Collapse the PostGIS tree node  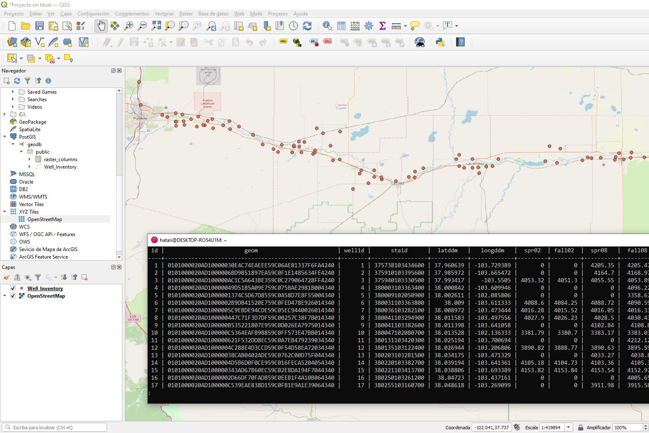point(5,137)
